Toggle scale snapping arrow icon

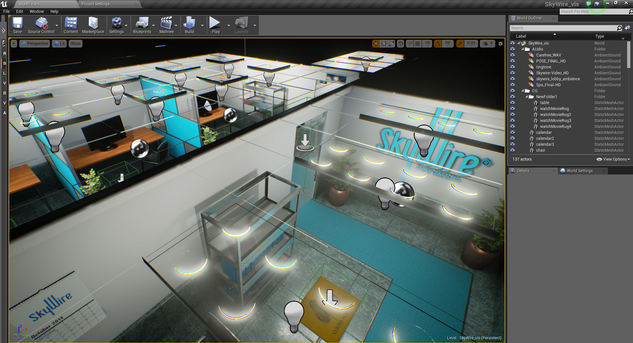click(460, 44)
